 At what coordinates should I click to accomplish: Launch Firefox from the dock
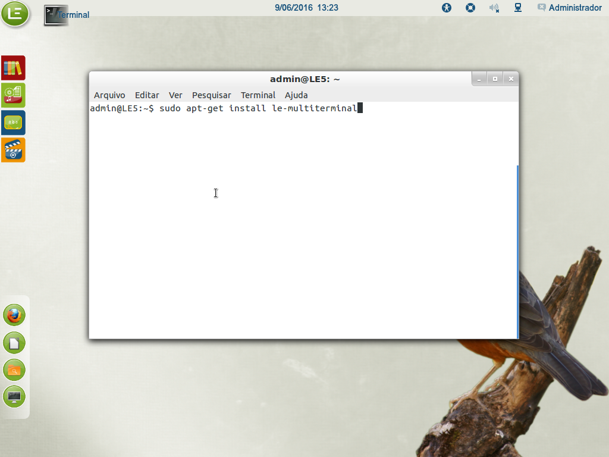coord(14,315)
